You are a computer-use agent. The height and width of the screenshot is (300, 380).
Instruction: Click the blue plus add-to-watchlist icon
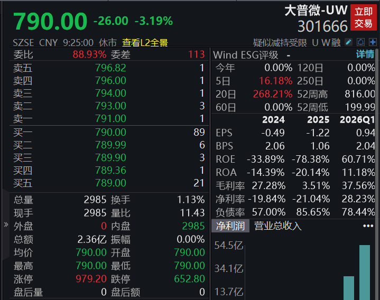(x=373, y=42)
